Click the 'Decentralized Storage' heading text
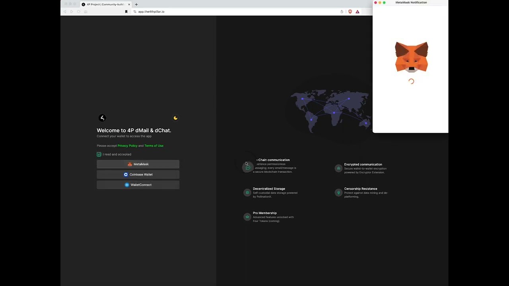This screenshot has width=509, height=286. (269, 189)
